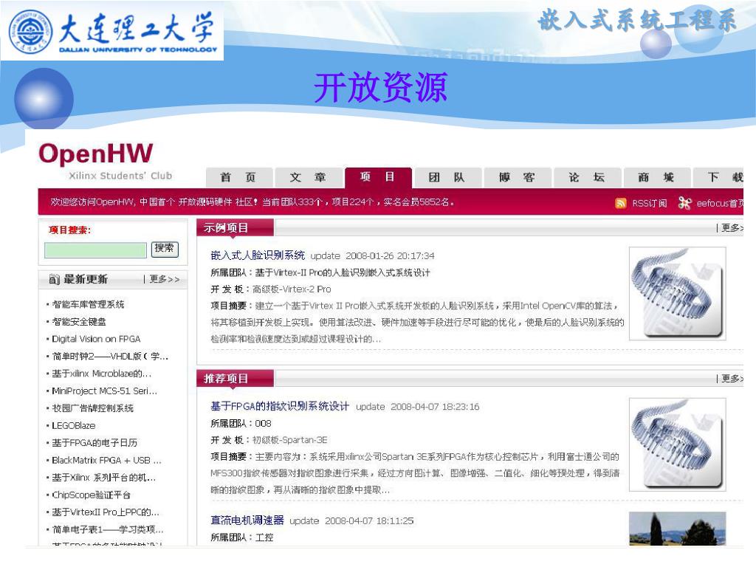Open 简单电子表1——学习类项... link
This screenshot has height=567, width=756.
point(108,530)
